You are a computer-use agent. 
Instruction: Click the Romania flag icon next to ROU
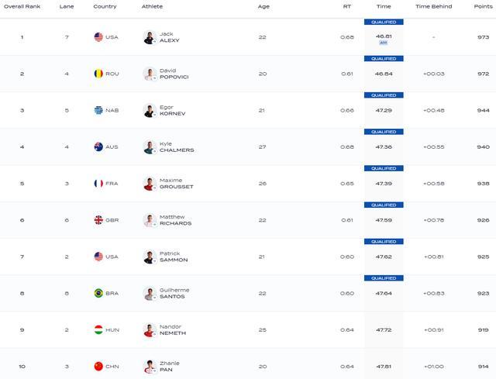[x=98, y=74]
